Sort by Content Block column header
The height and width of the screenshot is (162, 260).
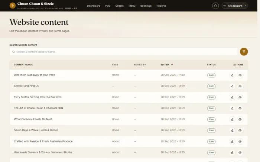[x=23, y=65]
